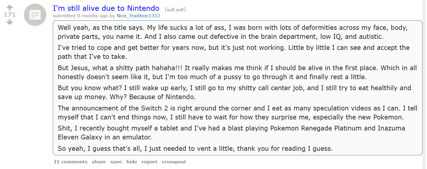Open Nice_Tradition1333's user profile
Viewport: 427px width, 169px height.
click(138, 16)
